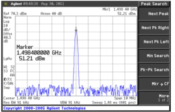Click the Copyright Agilent Technologies status line
175x112 pixels.
tap(45, 108)
